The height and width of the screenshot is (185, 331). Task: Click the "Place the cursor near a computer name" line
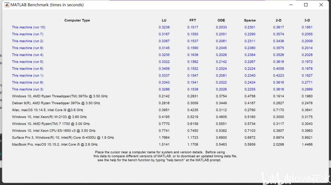[160, 152]
